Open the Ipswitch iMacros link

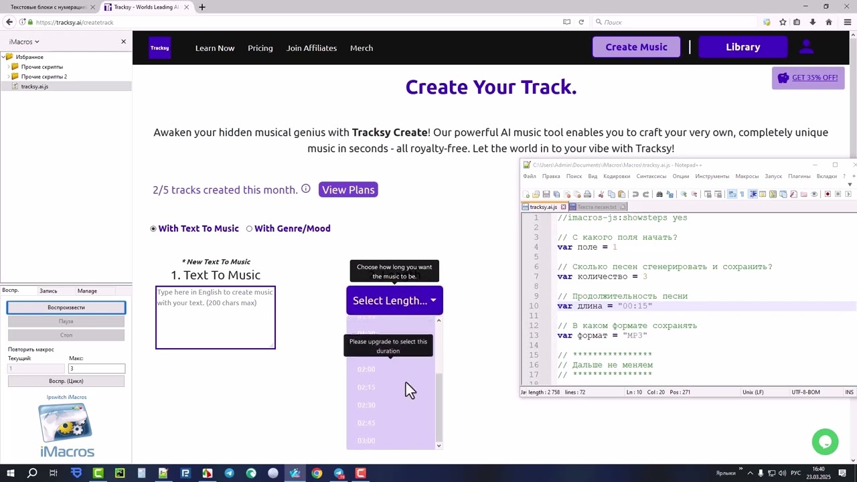coord(66,397)
